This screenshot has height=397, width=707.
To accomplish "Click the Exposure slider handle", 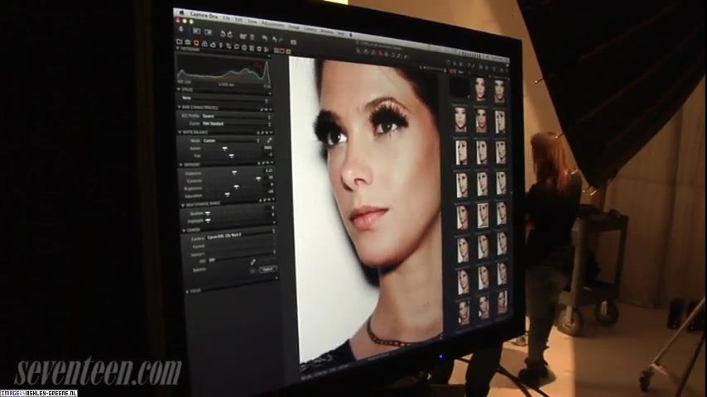I will click(234, 172).
